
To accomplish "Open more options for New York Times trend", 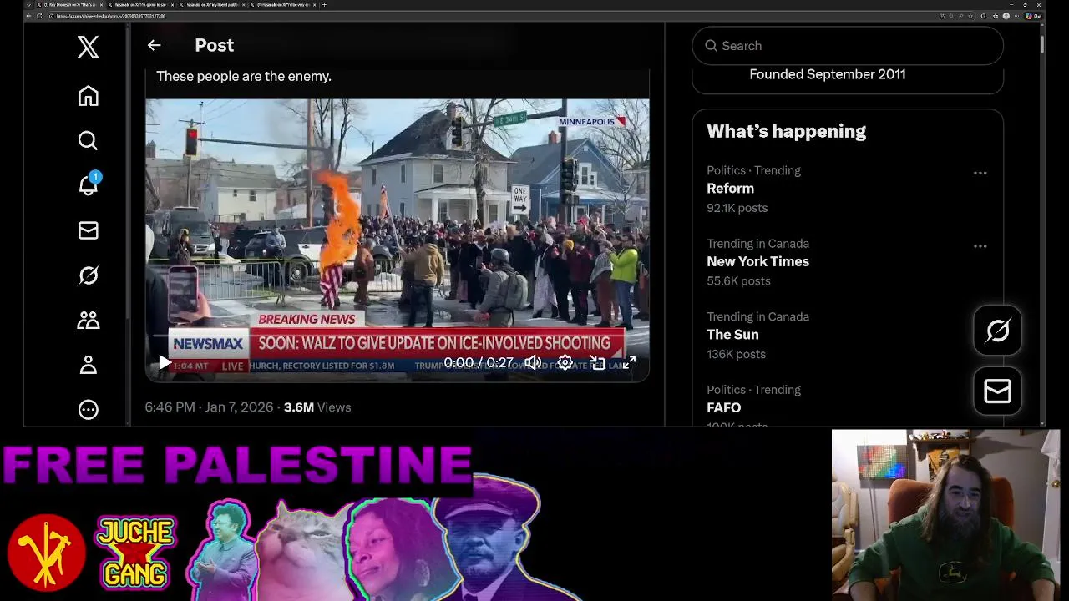I will click(x=980, y=246).
